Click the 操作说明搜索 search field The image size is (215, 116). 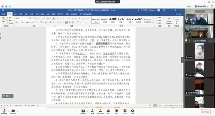point(89,14)
